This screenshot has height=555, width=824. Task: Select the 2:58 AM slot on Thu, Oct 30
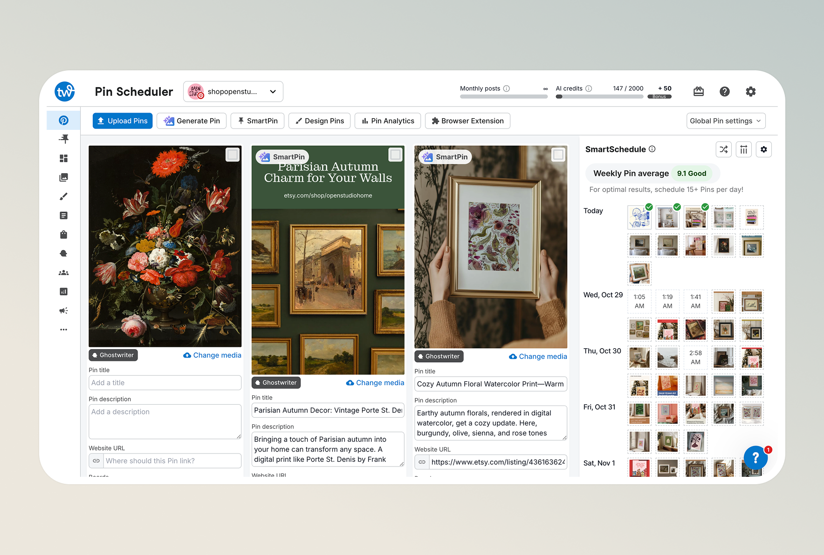(696, 358)
